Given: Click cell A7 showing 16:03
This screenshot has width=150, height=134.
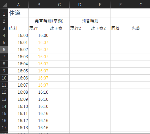Looking at the screenshot, I should point(18,57).
